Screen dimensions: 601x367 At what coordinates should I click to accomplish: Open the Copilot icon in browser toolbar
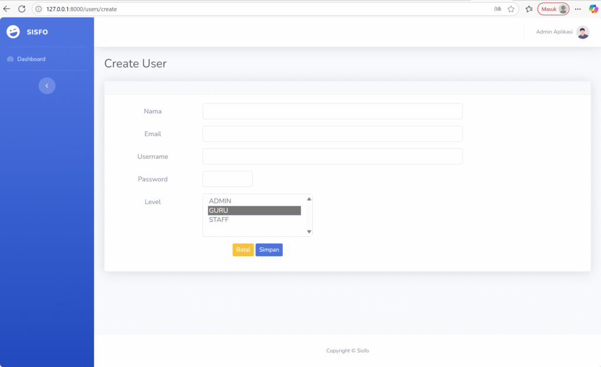coord(593,9)
